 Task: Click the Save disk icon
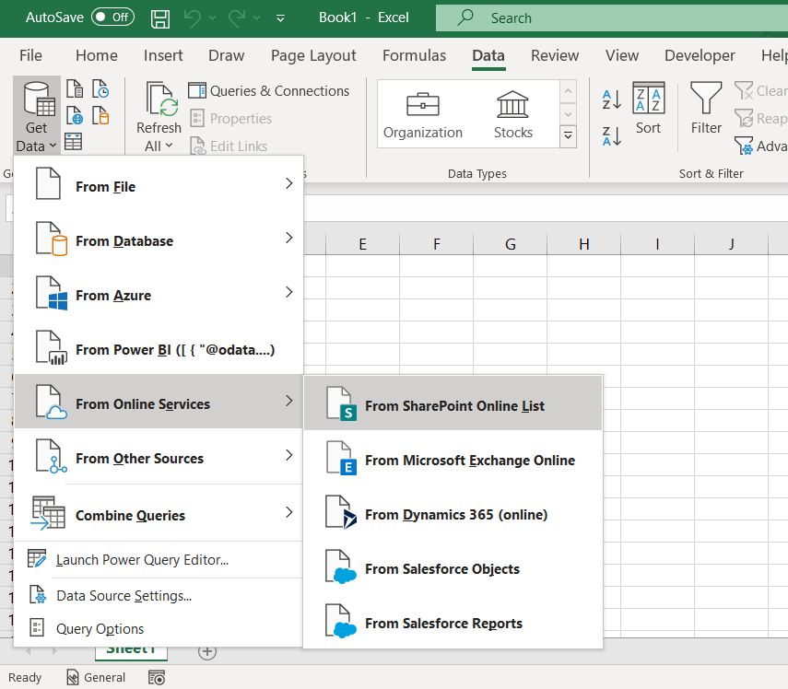coord(159,18)
